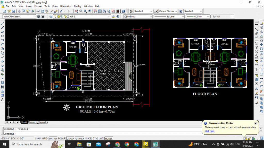Select the Rectangle draw tool
Viewport: 264px width, 148px height.
2,40
